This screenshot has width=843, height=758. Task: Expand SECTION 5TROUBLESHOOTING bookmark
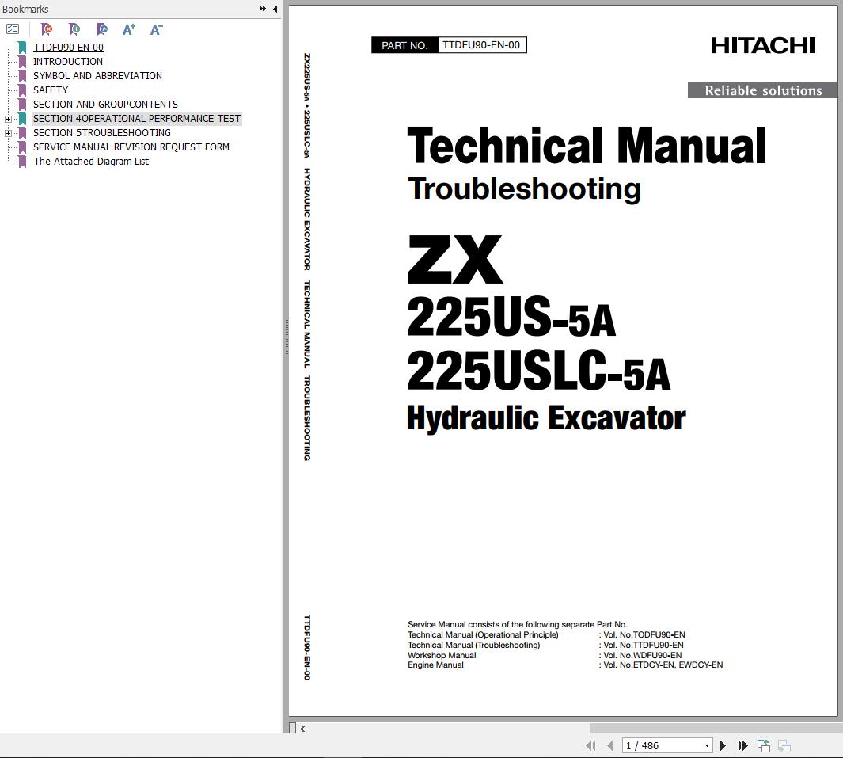click(8, 133)
